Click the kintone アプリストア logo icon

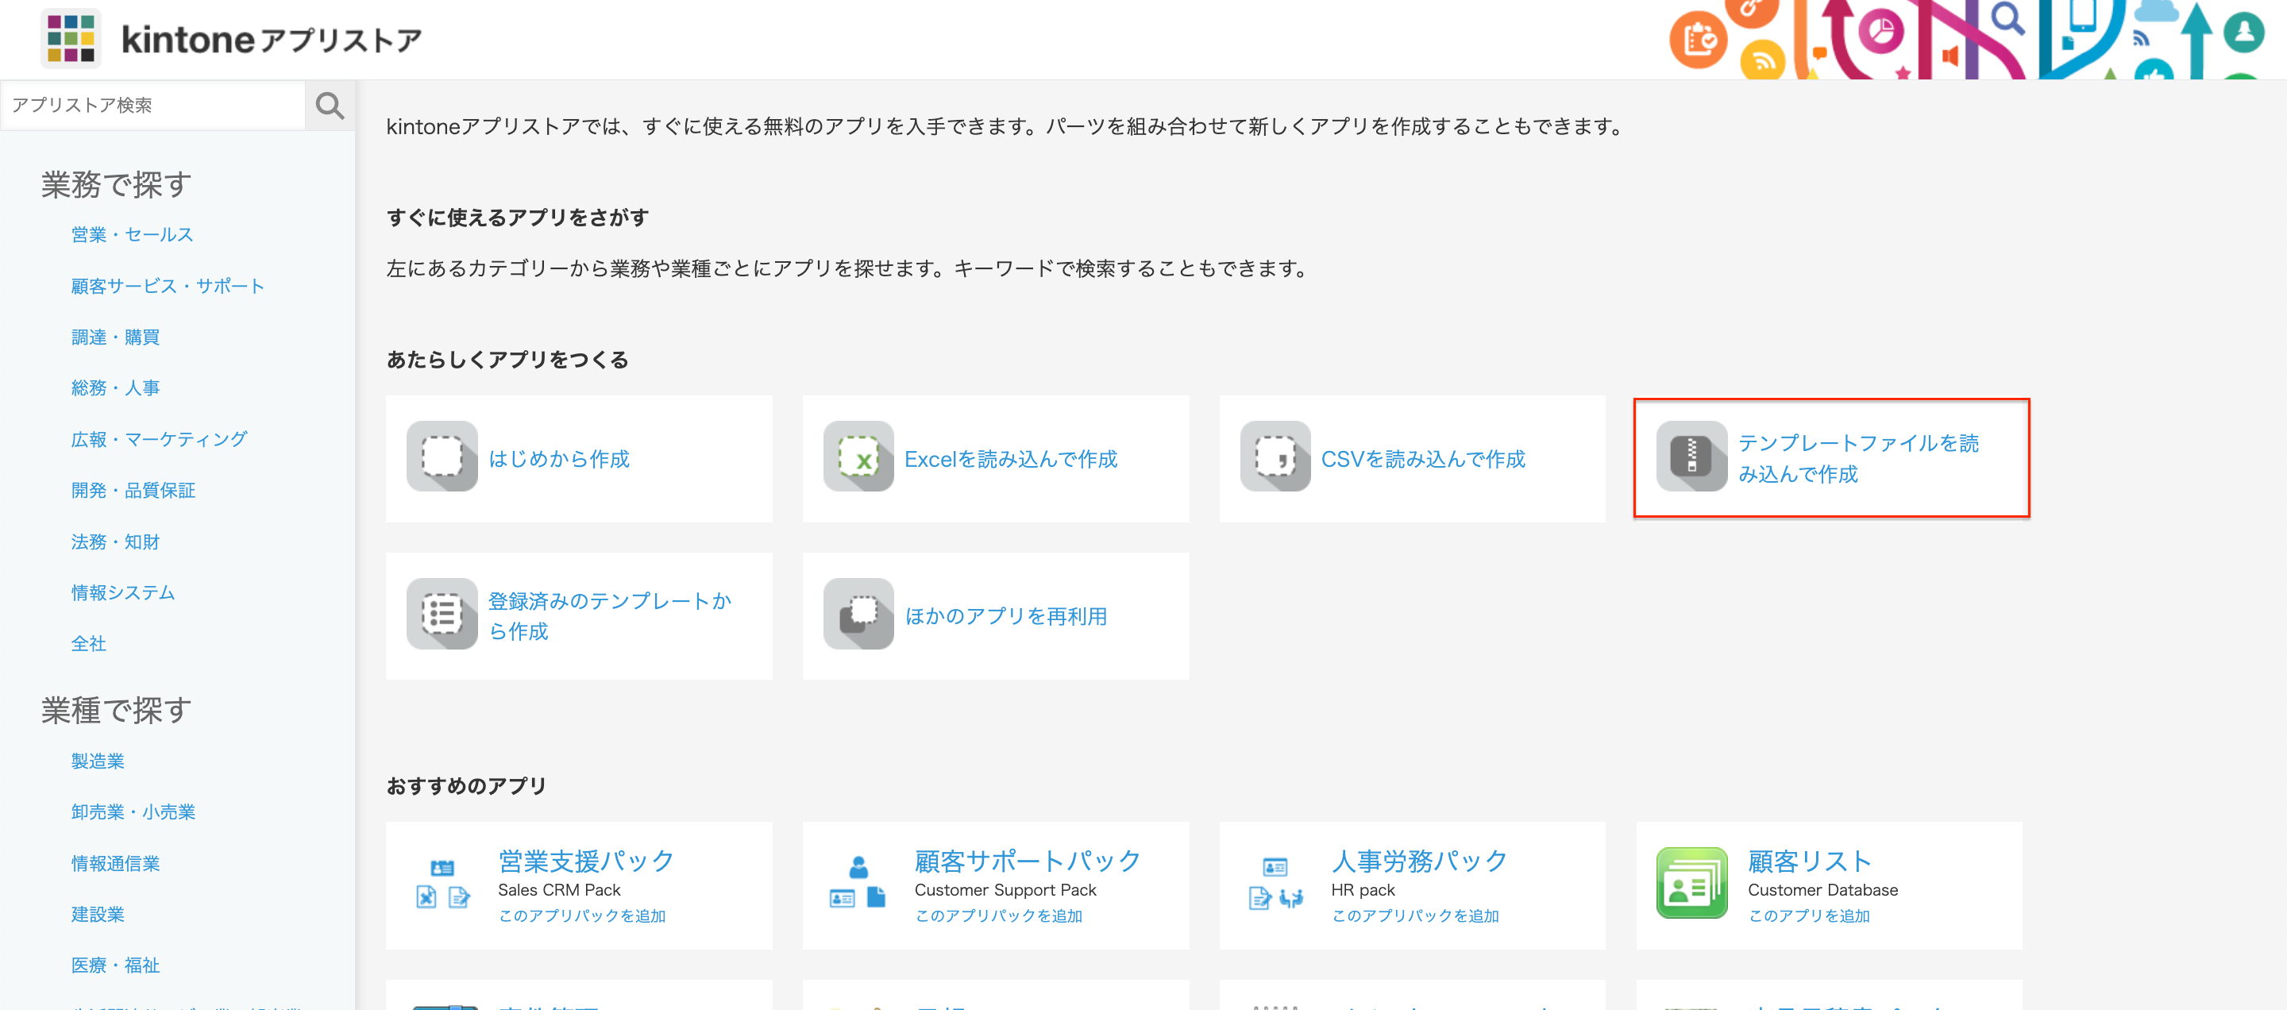69,37
